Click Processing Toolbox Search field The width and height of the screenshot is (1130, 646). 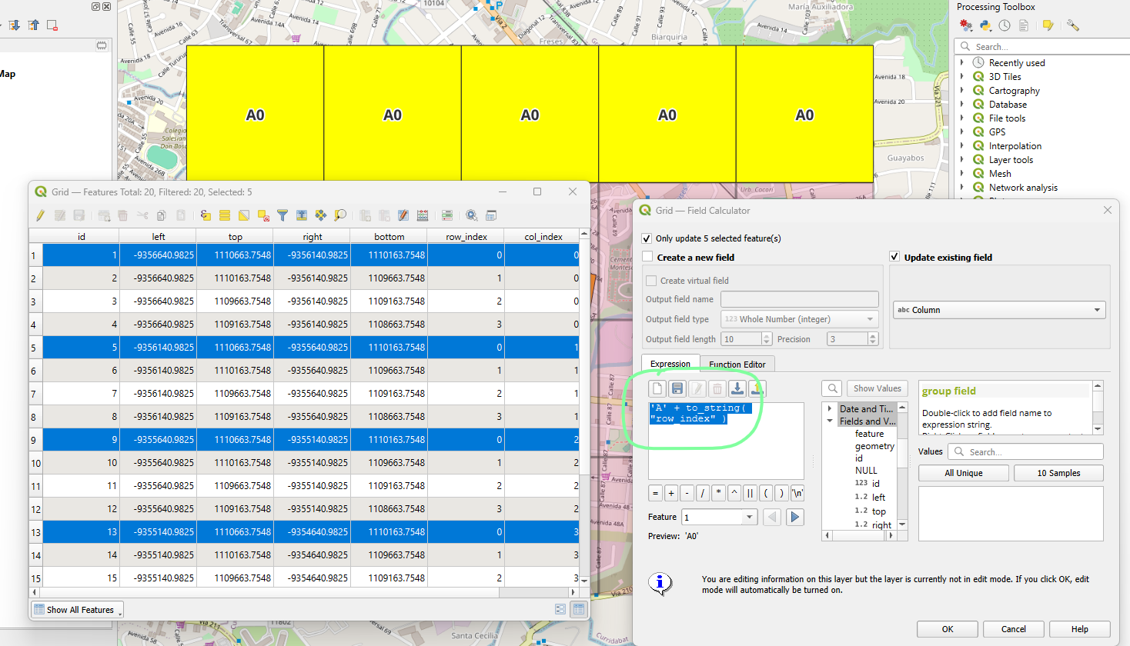(1043, 46)
